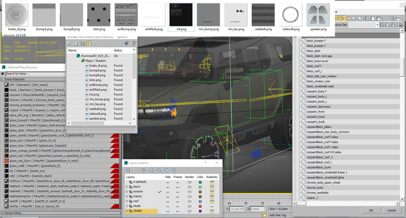Toggle render teapot for wheels layer

point(190,211)
